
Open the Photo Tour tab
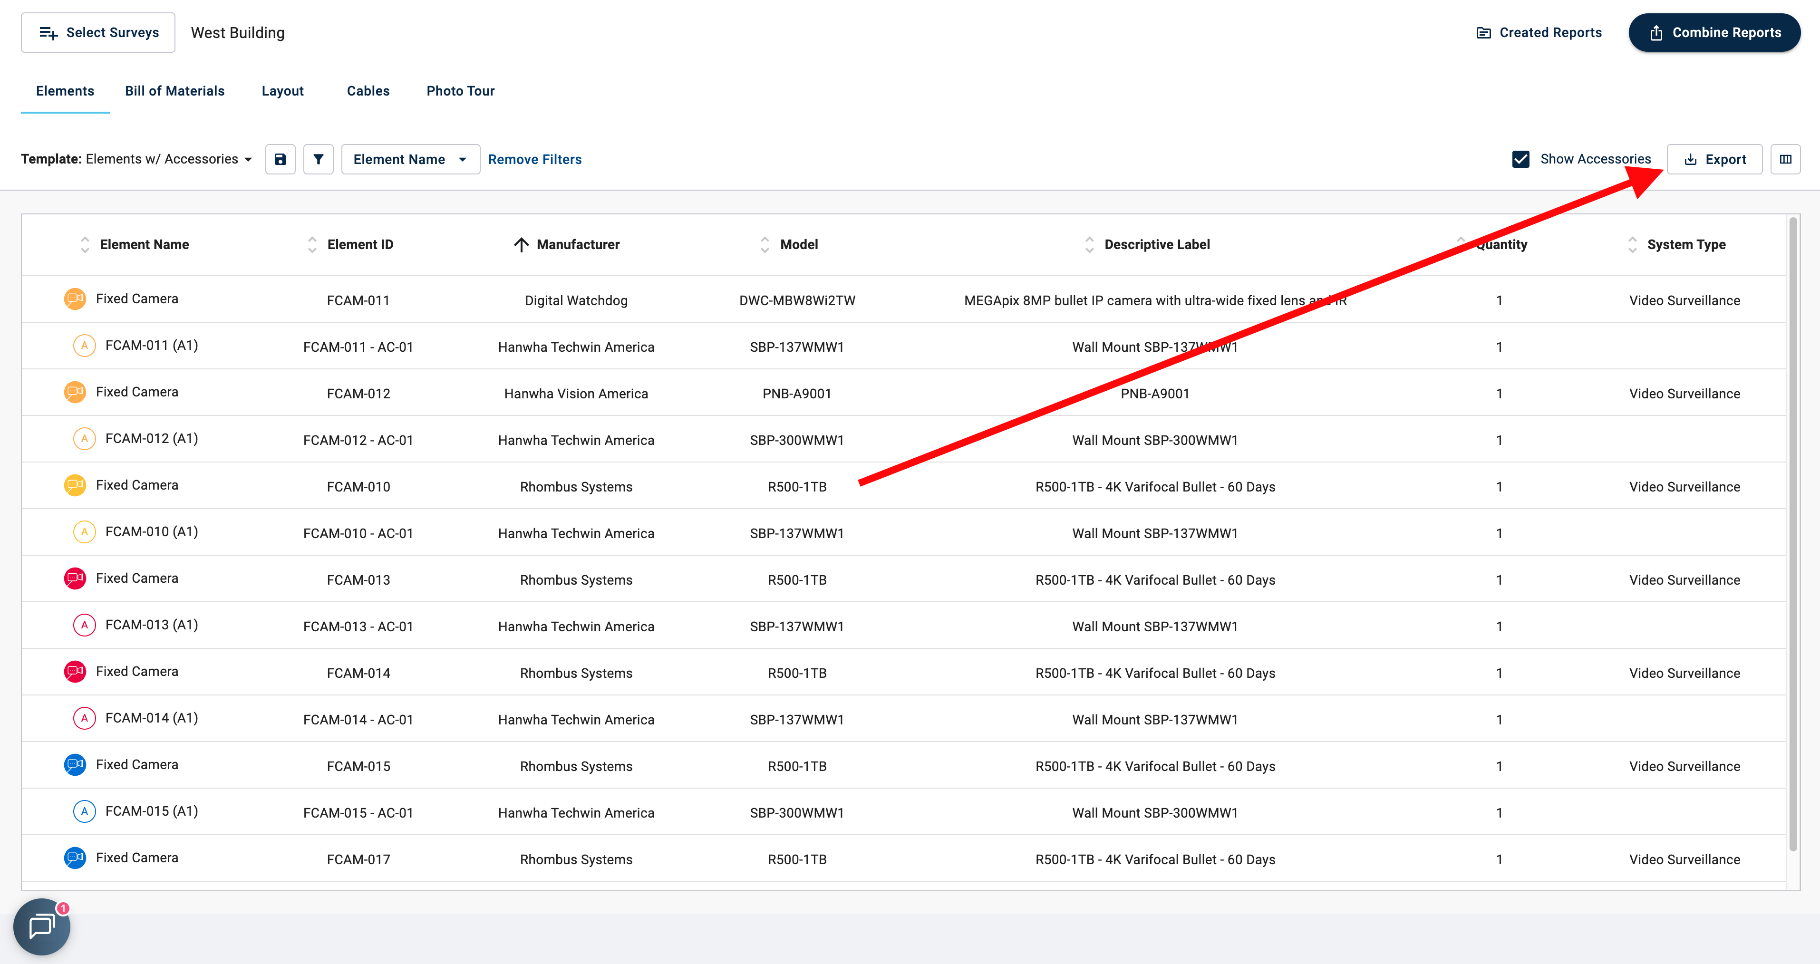[460, 91]
